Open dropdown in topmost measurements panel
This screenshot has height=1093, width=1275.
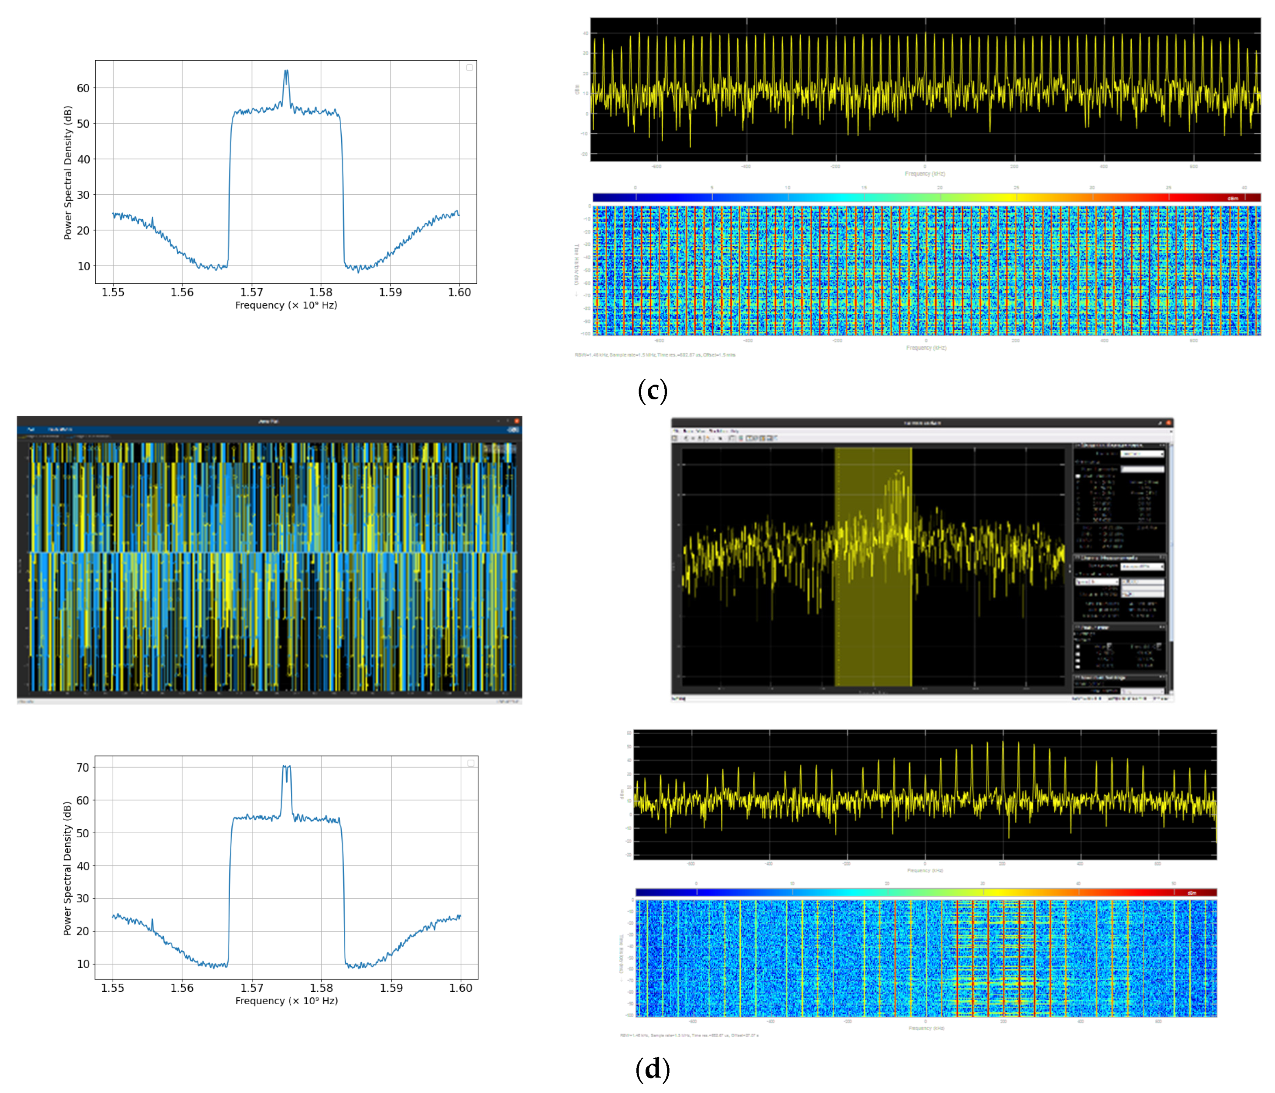pyautogui.click(x=1142, y=454)
